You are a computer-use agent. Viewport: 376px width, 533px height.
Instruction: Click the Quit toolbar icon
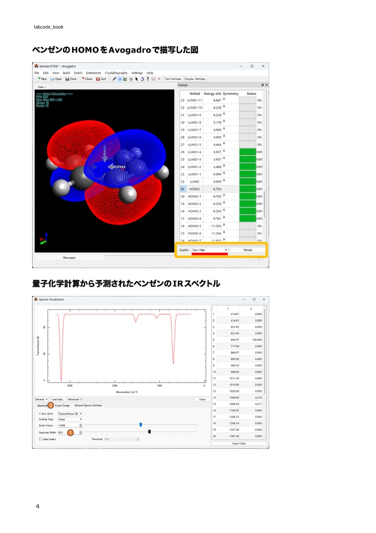(x=101, y=79)
